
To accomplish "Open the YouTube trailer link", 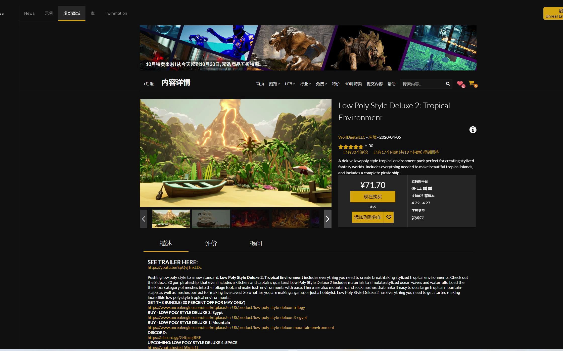I will [174, 267].
